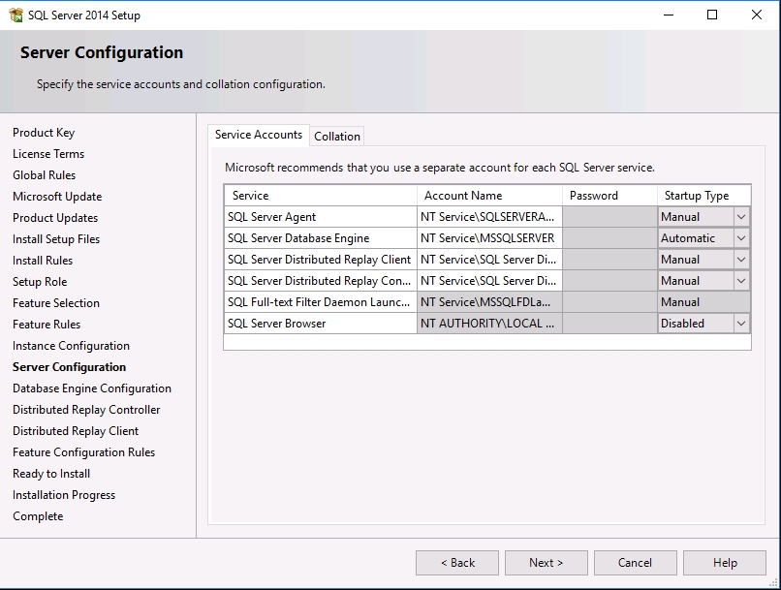The width and height of the screenshot is (781, 590).
Task: Click Product Key in the steps list
Action: tap(44, 133)
